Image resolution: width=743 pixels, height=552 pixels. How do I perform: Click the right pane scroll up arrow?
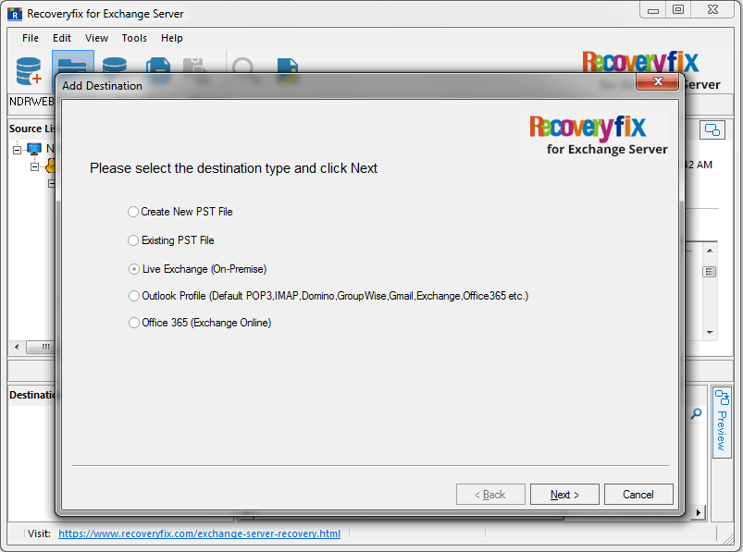(710, 251)
